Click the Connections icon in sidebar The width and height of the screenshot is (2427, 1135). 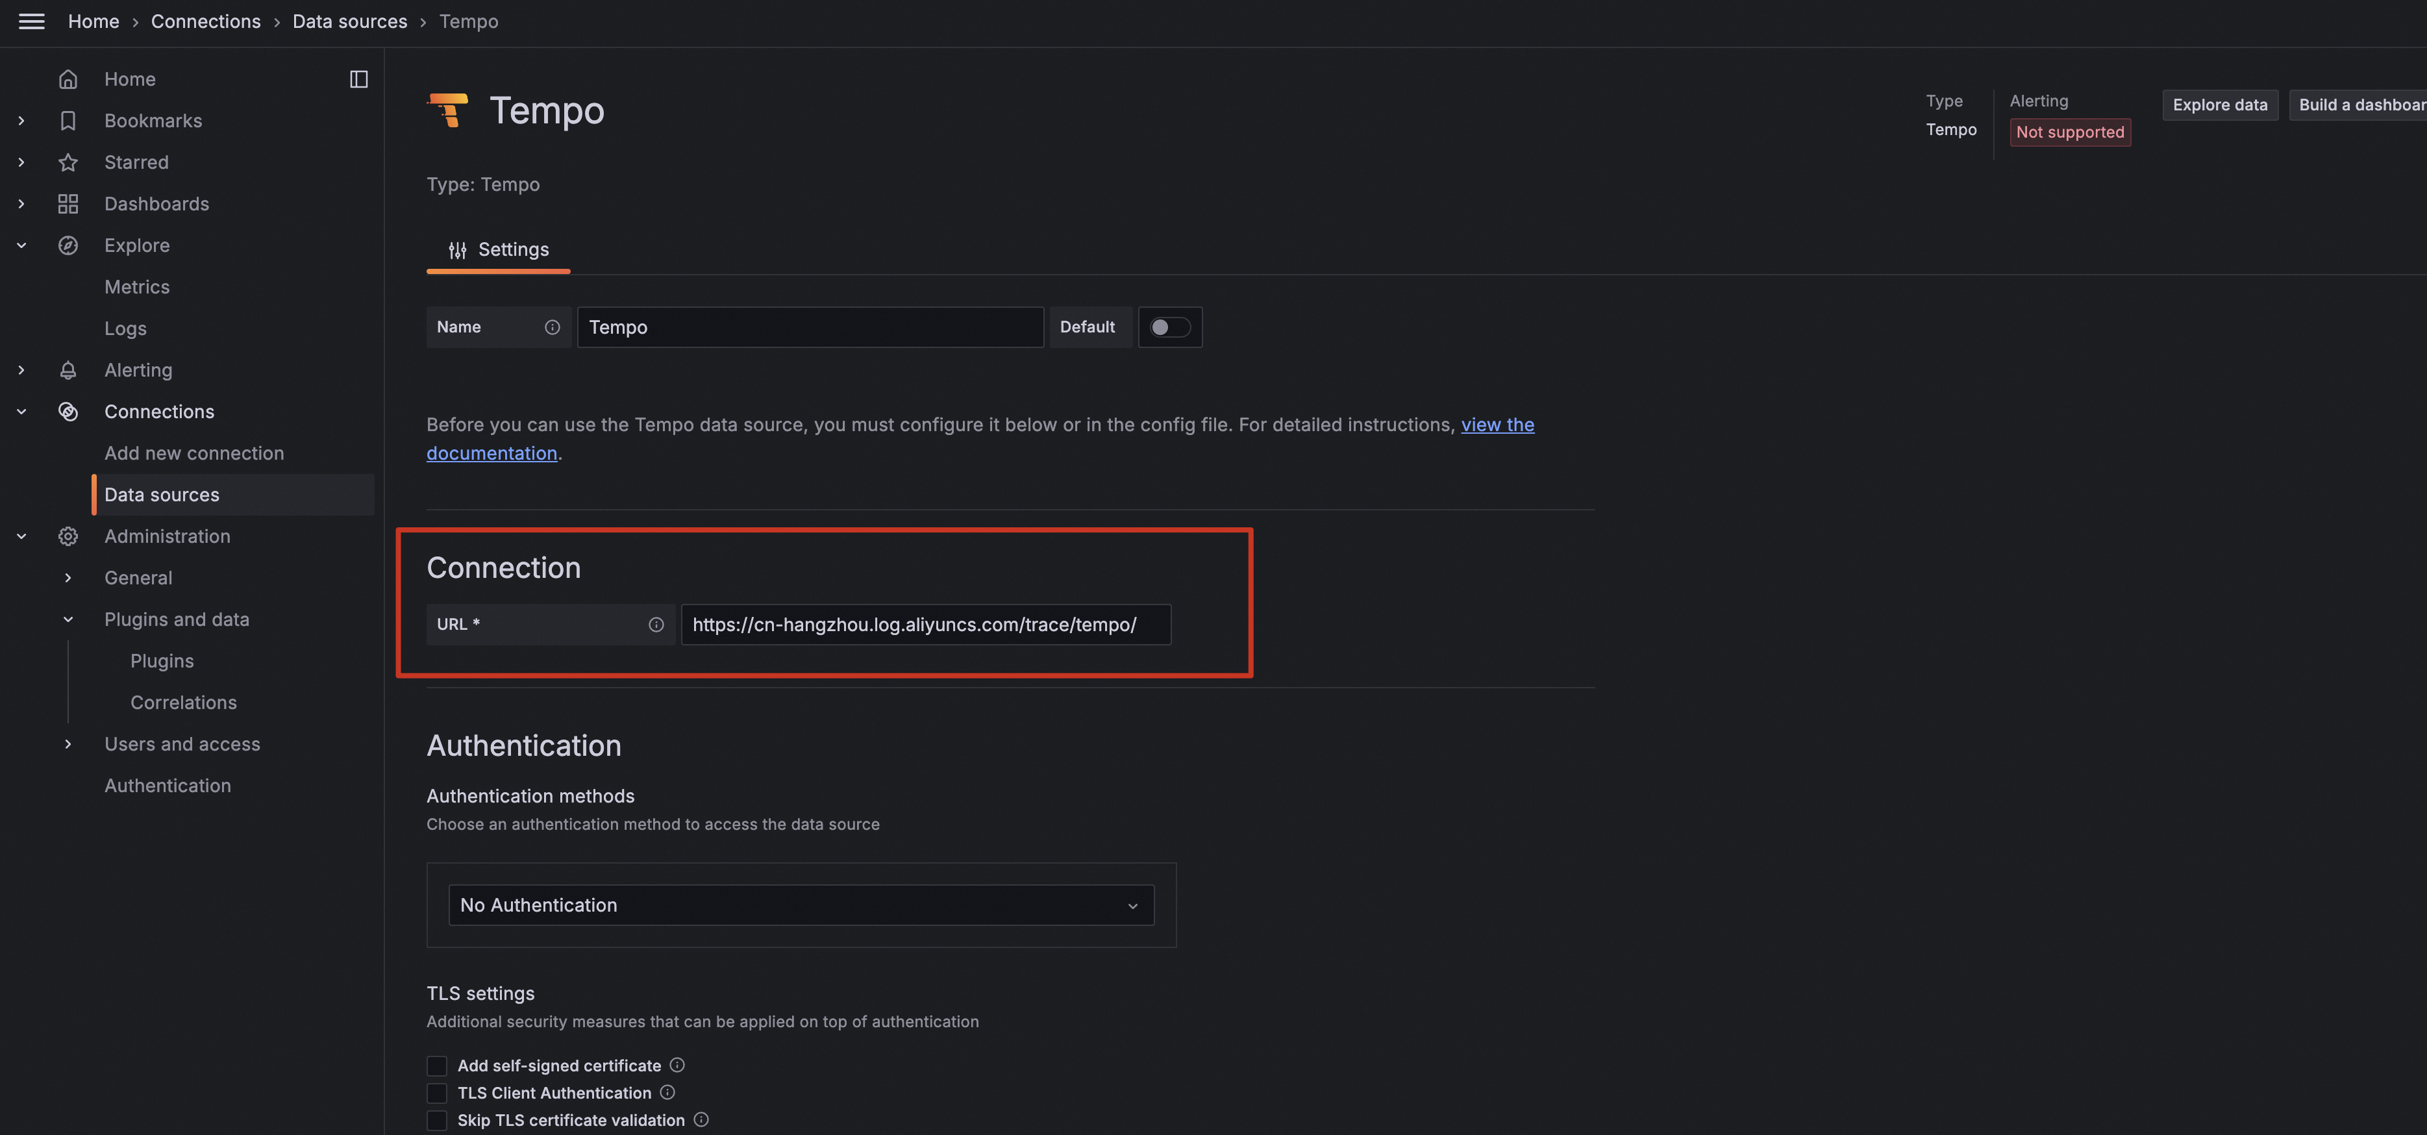pos(68,412)
